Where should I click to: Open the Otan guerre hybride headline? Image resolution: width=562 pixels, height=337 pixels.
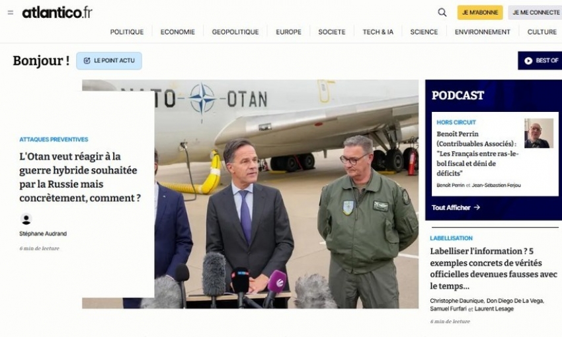(80, 177)
